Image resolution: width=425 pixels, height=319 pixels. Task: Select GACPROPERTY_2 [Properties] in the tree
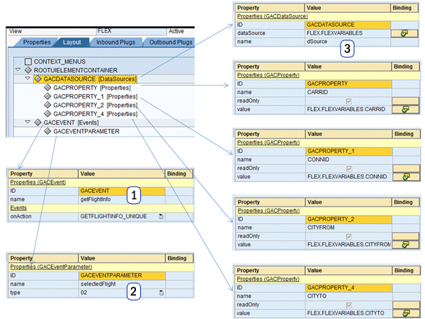(x=95, y=105)
